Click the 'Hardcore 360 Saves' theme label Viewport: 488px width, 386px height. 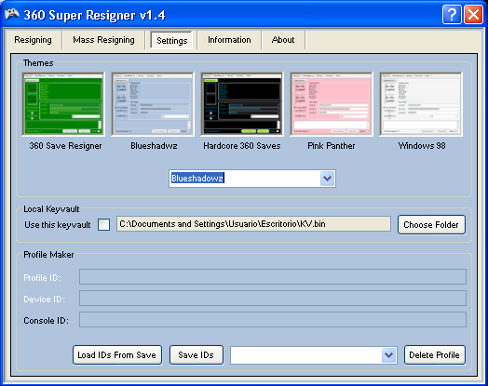pos(242,146)
